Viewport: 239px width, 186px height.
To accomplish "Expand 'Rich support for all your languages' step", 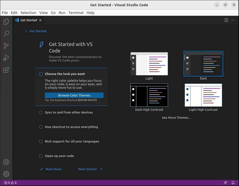I will [x=72, y=141].
